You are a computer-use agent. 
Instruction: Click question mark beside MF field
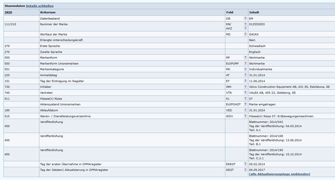tap(245, 58)
